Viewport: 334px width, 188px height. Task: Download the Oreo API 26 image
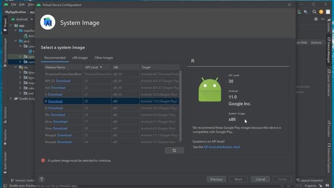pos(60,128)
